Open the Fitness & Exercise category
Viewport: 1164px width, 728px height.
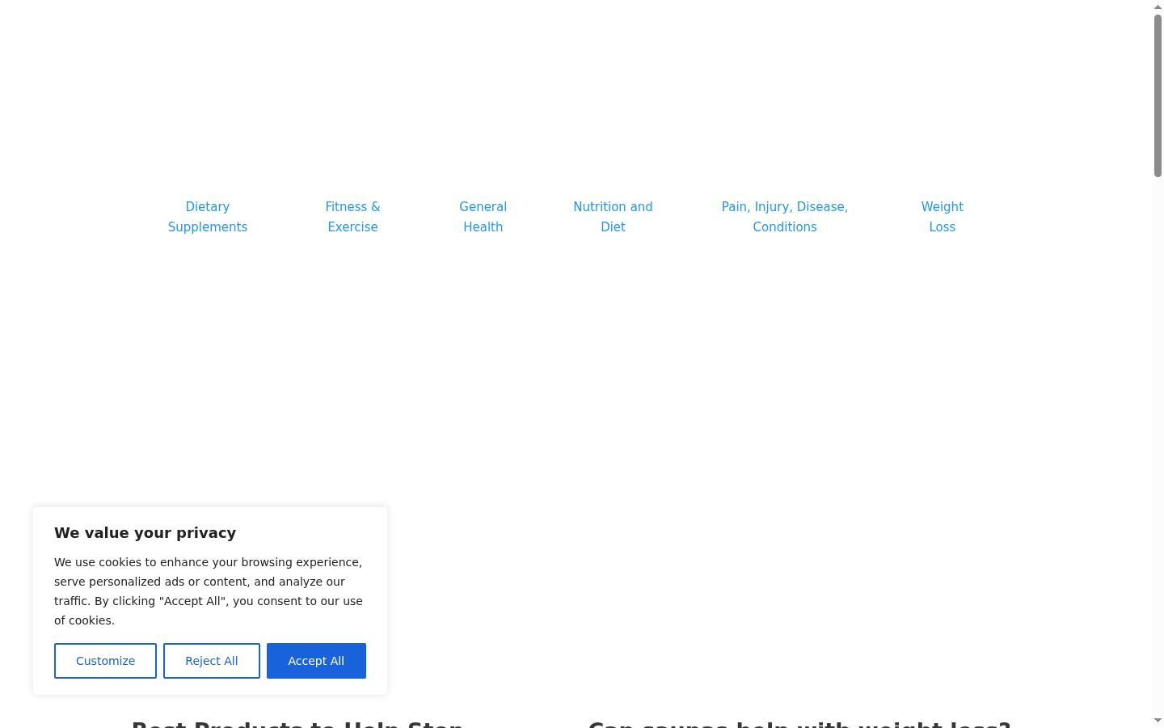[352, 217]
